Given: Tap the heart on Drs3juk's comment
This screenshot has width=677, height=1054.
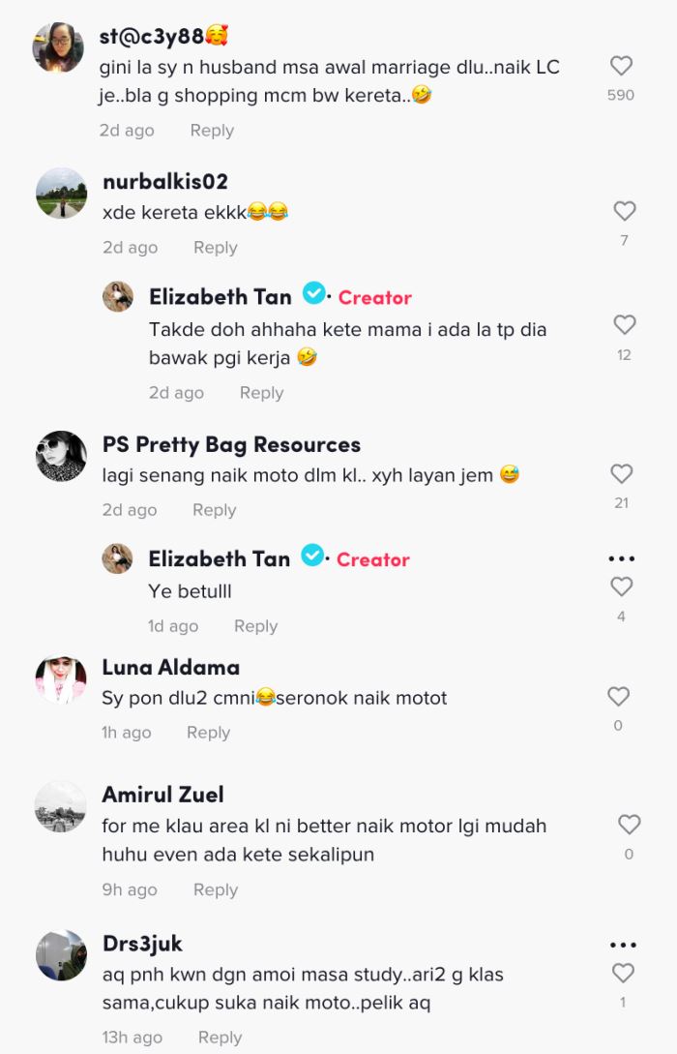Looking at the screenshot, I should pos(622,974).
